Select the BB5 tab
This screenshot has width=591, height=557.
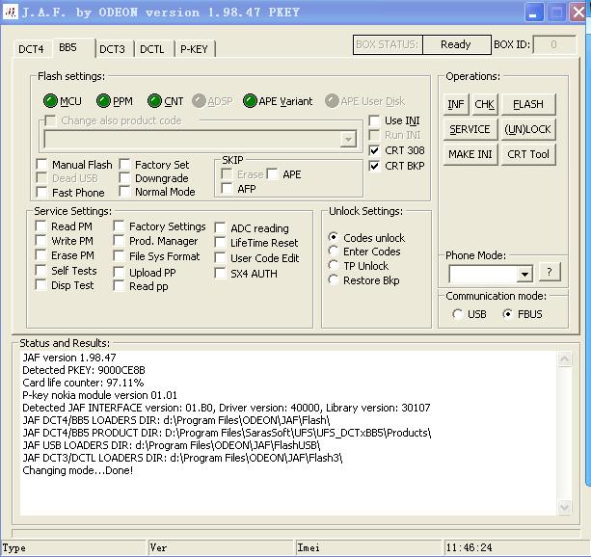(x=67, y=47)
